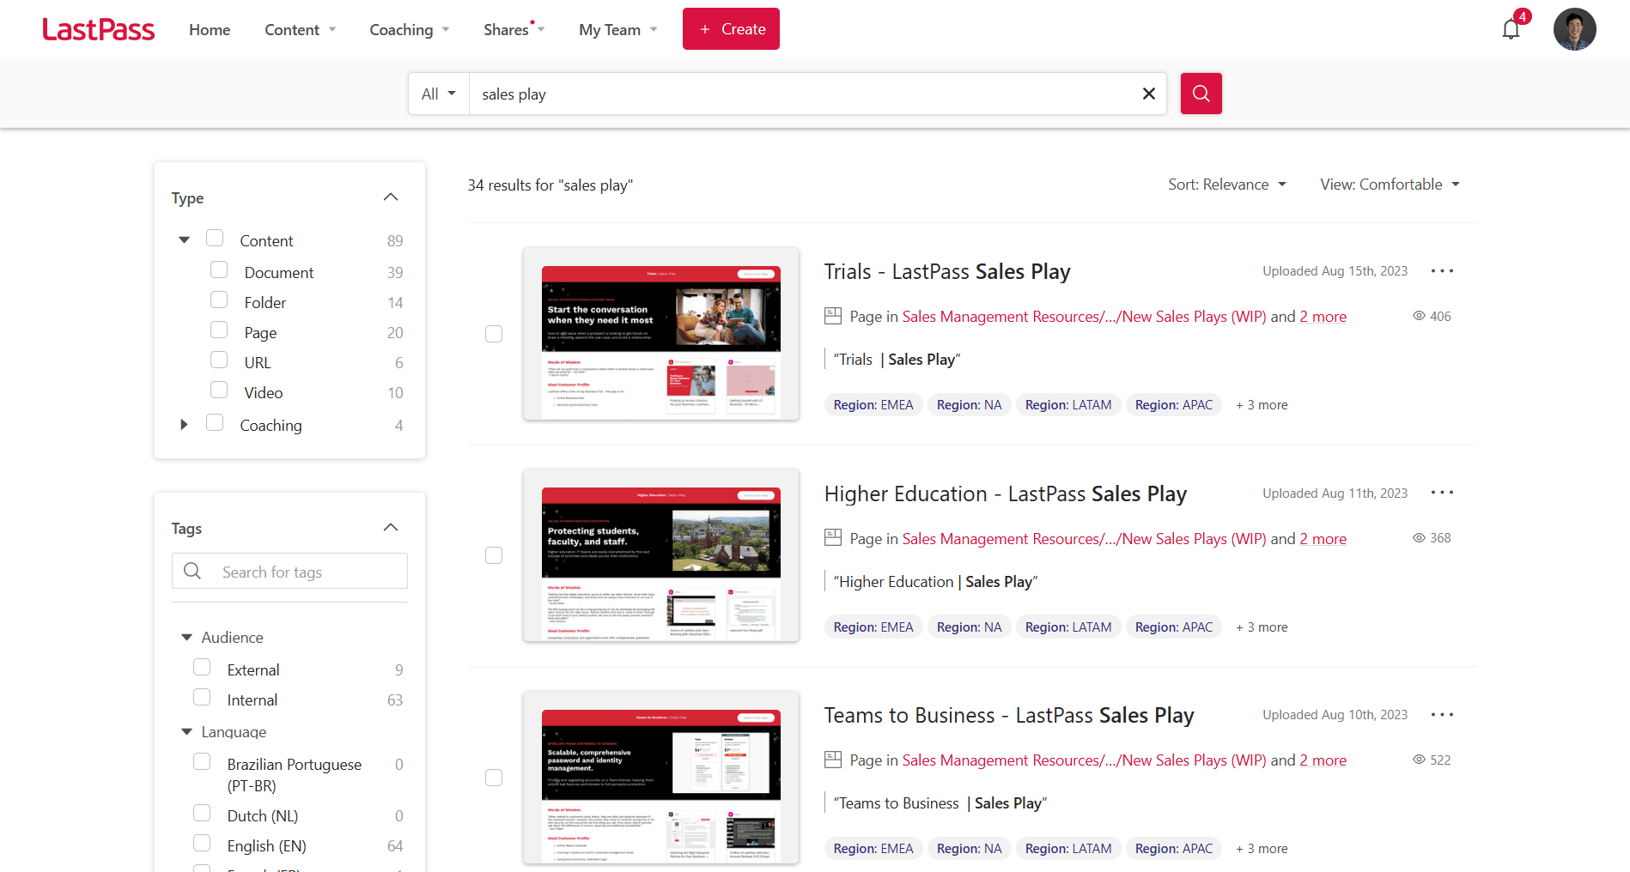Open the All search scope dropdown

[439, 94]
